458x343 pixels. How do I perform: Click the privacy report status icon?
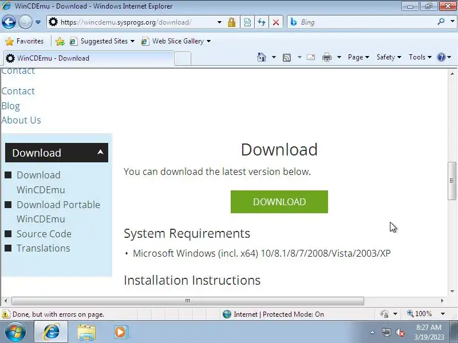tap(384, 314)
